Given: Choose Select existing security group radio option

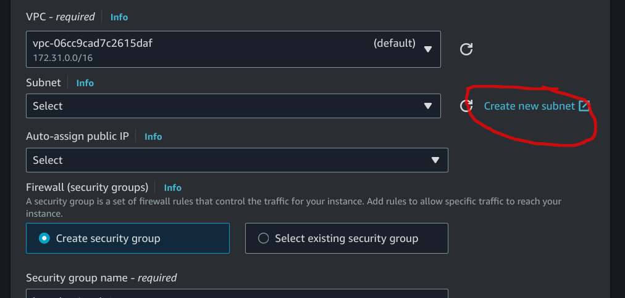Looking at the screenshot, I should click(x=264, y=238).
